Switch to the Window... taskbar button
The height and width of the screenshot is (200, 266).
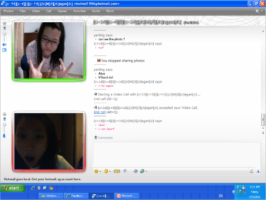coord(51,196)
